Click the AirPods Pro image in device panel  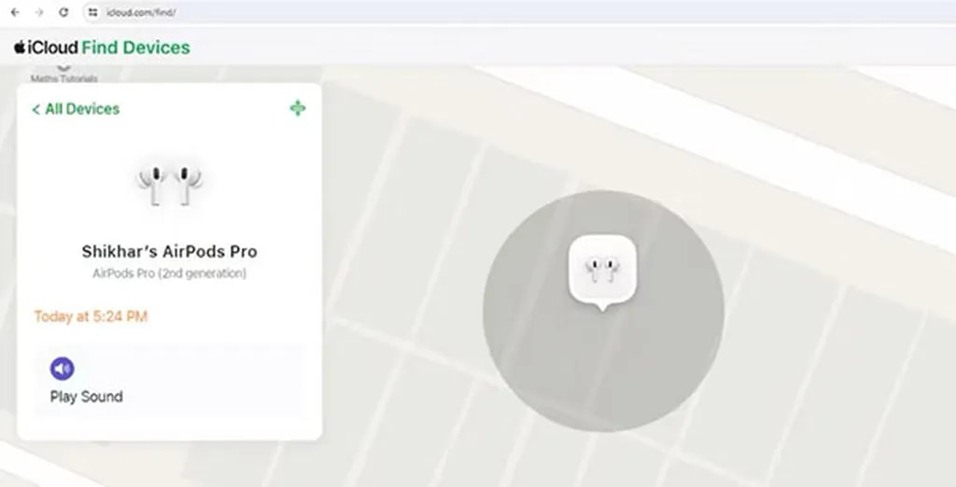click(170, 185)
